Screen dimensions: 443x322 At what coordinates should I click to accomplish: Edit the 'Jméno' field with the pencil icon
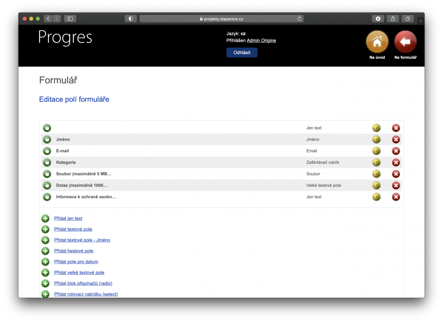[x=376, y=139]
